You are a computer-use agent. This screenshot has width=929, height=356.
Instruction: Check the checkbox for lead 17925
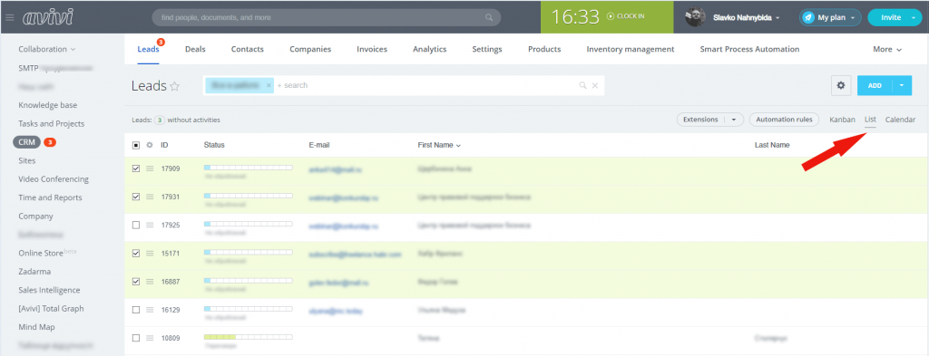pyautogui.click(x=136, y=226)
